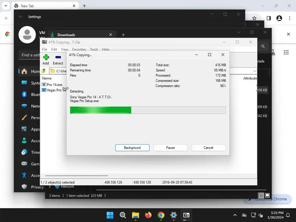Open a new Chrome tab
The width and height of the screenshot is (296, 222).
coord(84,6)
